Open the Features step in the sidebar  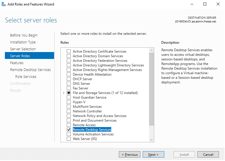pos(17,63)
